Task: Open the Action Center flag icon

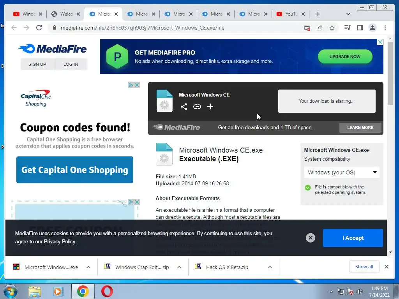Action: (350, 292)
